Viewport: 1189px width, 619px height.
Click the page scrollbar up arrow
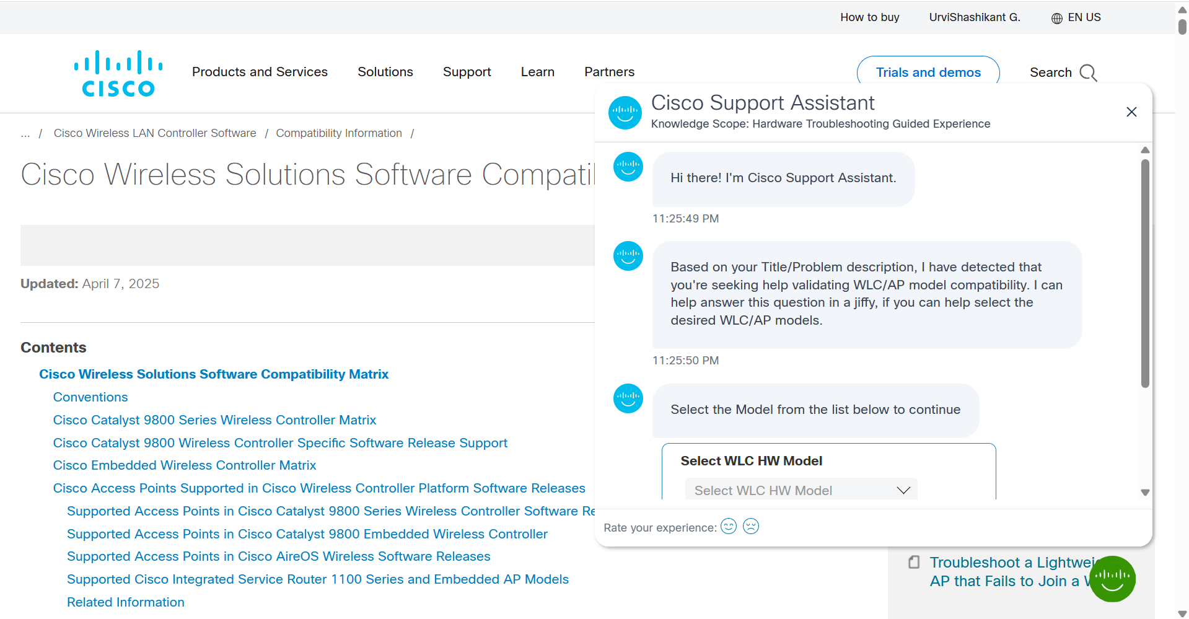click(x=1182, y=9)
